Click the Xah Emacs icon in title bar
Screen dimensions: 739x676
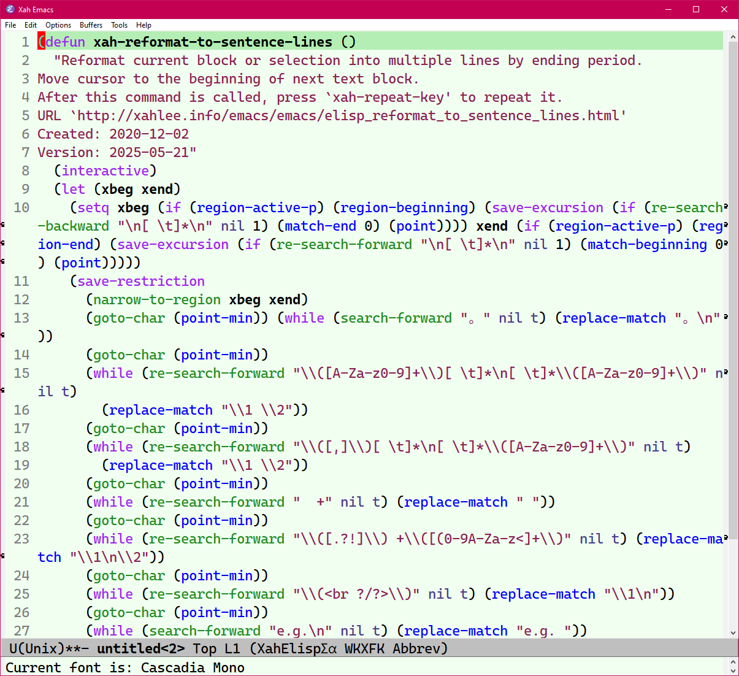[x=10, y=9]
